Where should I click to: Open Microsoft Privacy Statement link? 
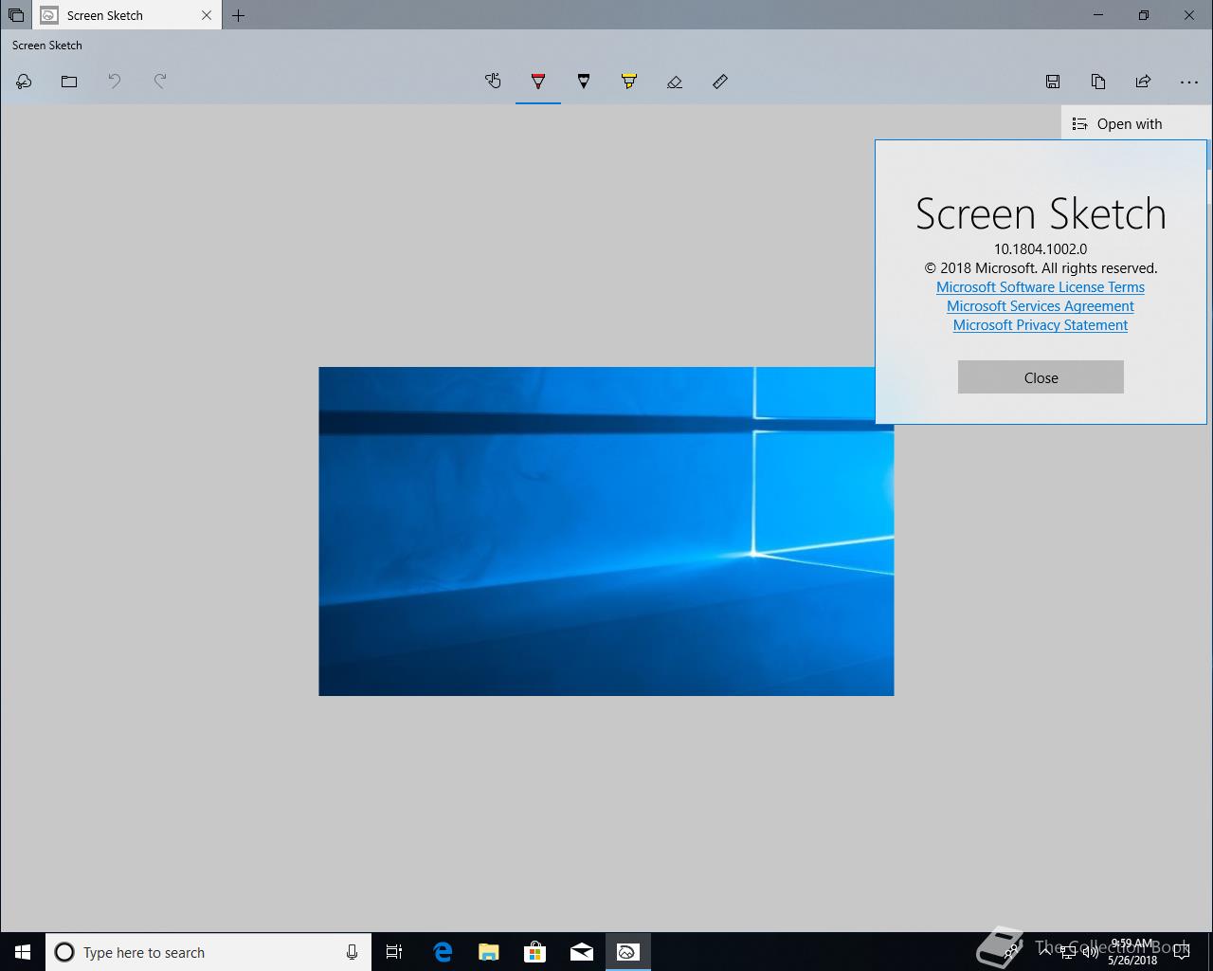(1041, 325)
